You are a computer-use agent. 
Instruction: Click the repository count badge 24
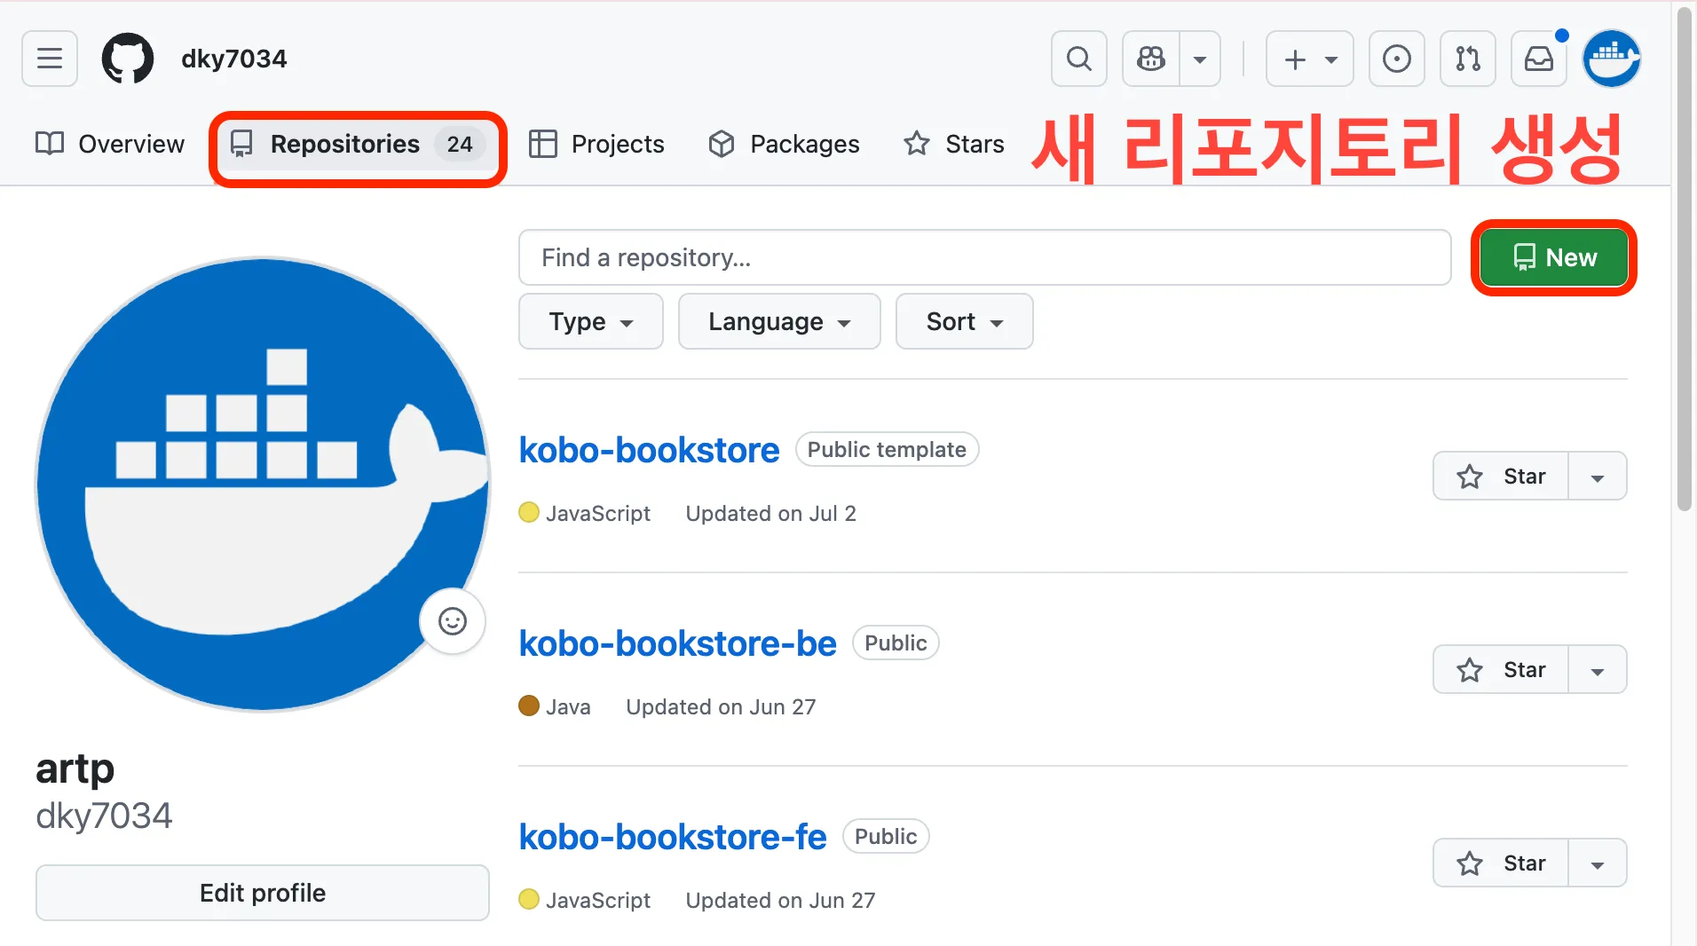coord(460,144)
